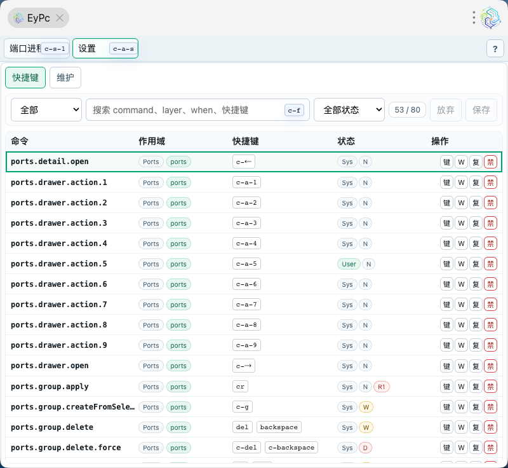This screenshot has height=468, width=508.
Task: Click the Ports scope badge for ports.drawer.action.3
Action: 151,223
